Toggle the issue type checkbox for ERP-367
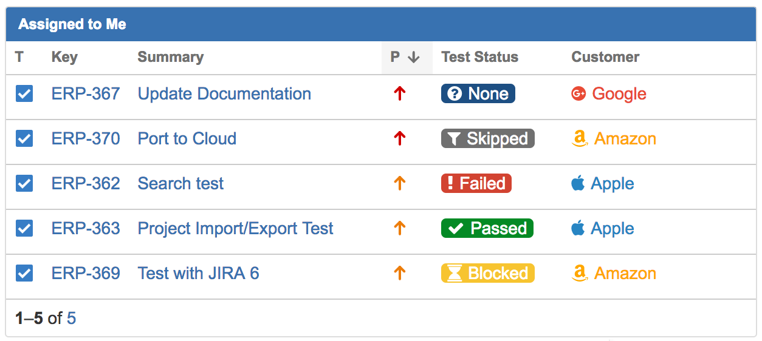This screenshot has width=762, height=341. 24,93
